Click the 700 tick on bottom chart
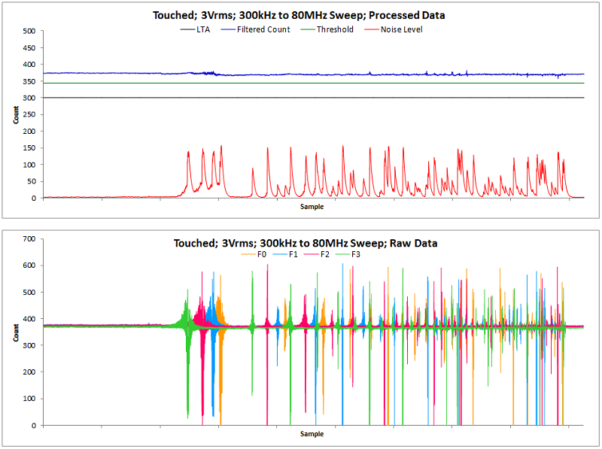Viewport: 602px width, 449px height. [29, 238]
